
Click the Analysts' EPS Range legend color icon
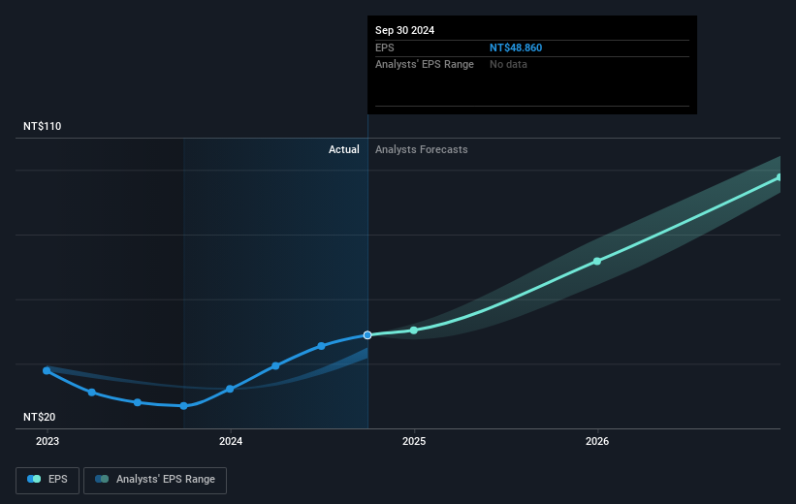(102, 479)
